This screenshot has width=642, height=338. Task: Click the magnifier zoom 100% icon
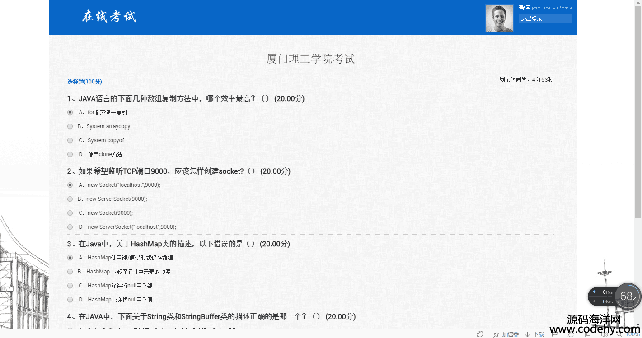(x=619, y=334)
